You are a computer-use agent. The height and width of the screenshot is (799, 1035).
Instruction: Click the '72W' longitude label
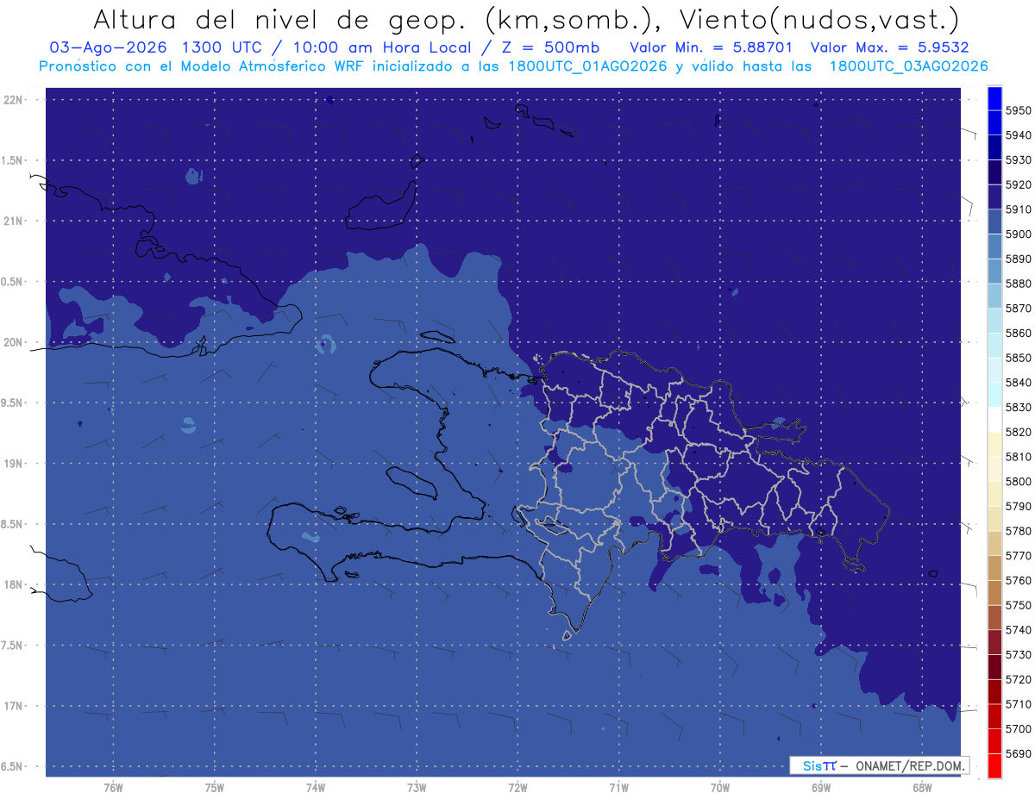[x=517, y=788]
